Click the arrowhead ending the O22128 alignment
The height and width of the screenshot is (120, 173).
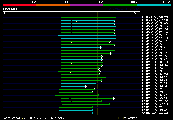click(93, 113)
